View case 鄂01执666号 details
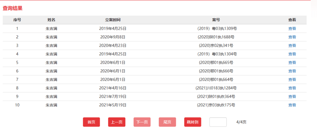The height and width of the screenshot is (130, 317). [292, 71]
